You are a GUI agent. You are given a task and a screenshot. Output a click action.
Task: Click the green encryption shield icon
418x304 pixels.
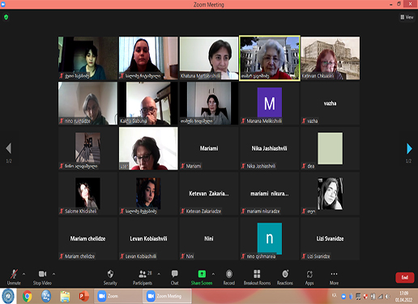(6, 17)
